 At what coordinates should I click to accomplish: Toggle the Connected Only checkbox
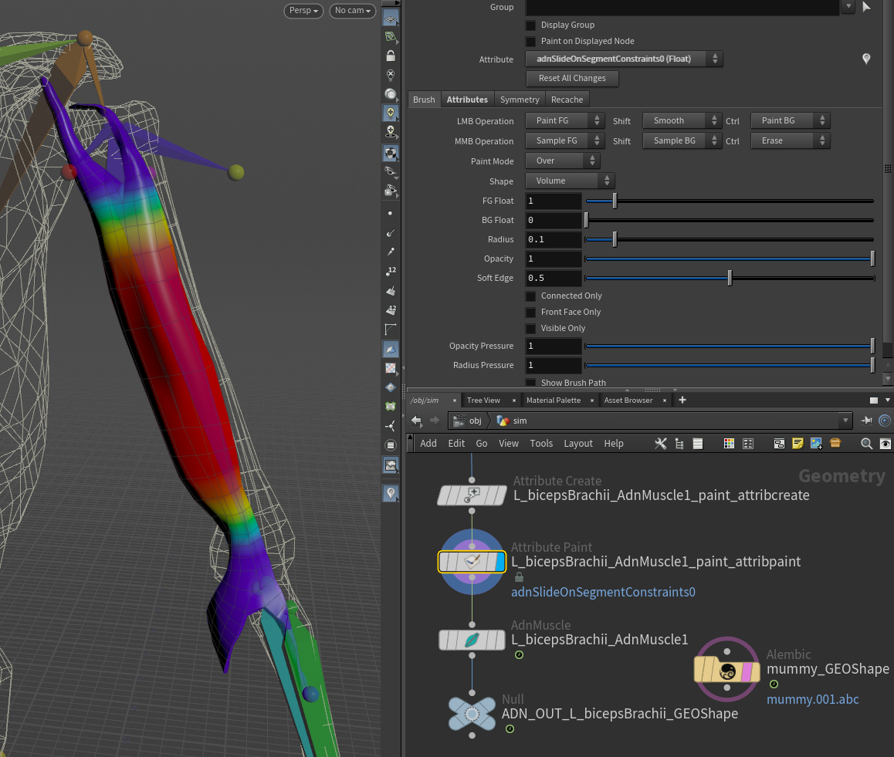pos(530,296)
